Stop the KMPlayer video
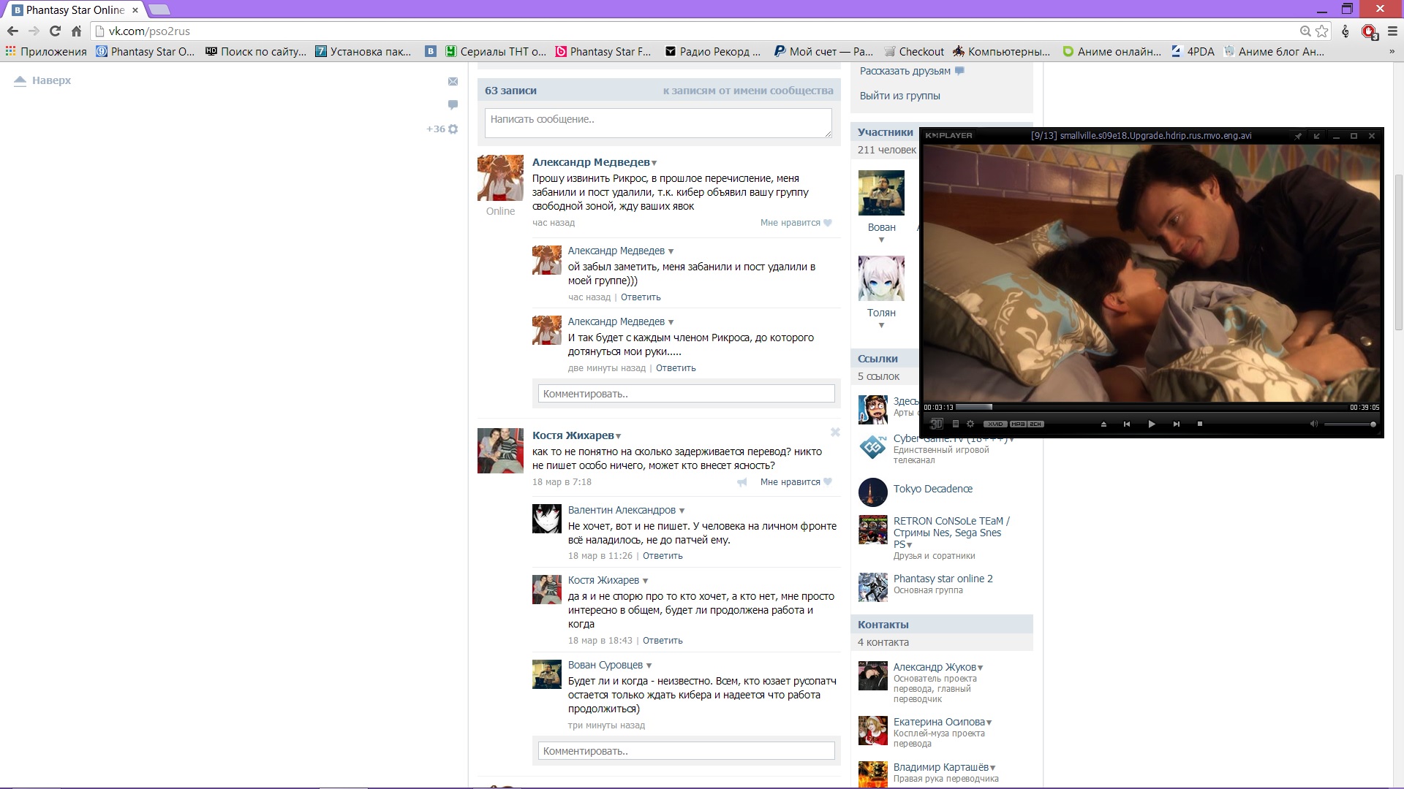The height and width of the screenshot is (789, 1404). [1199, 424]
